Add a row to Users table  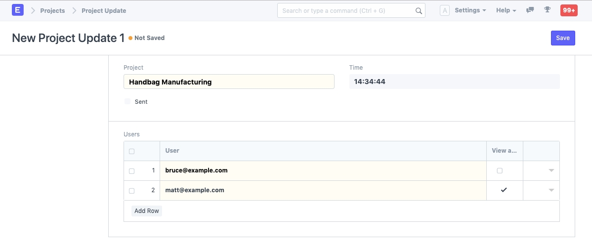[147, 211]
